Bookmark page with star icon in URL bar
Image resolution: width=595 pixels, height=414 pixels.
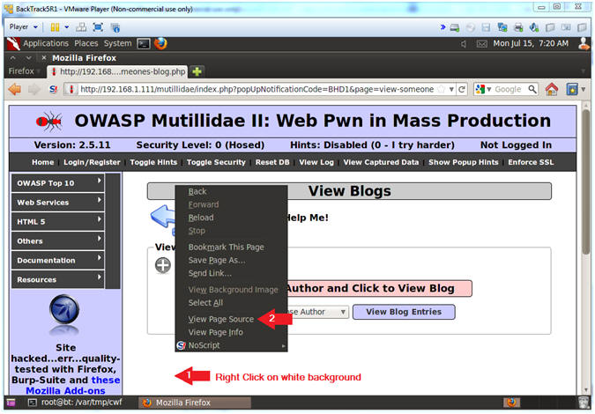441,90
